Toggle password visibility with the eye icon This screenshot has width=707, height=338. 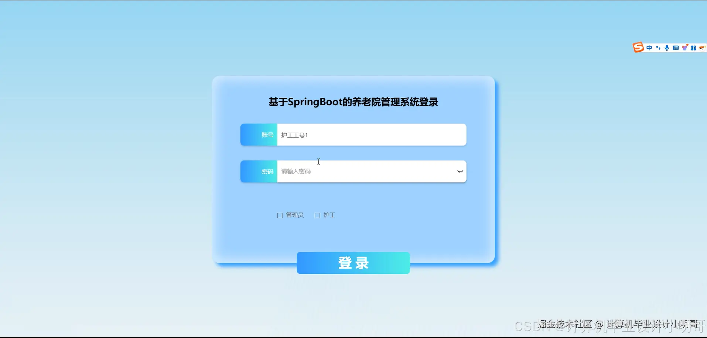(460, 171)
